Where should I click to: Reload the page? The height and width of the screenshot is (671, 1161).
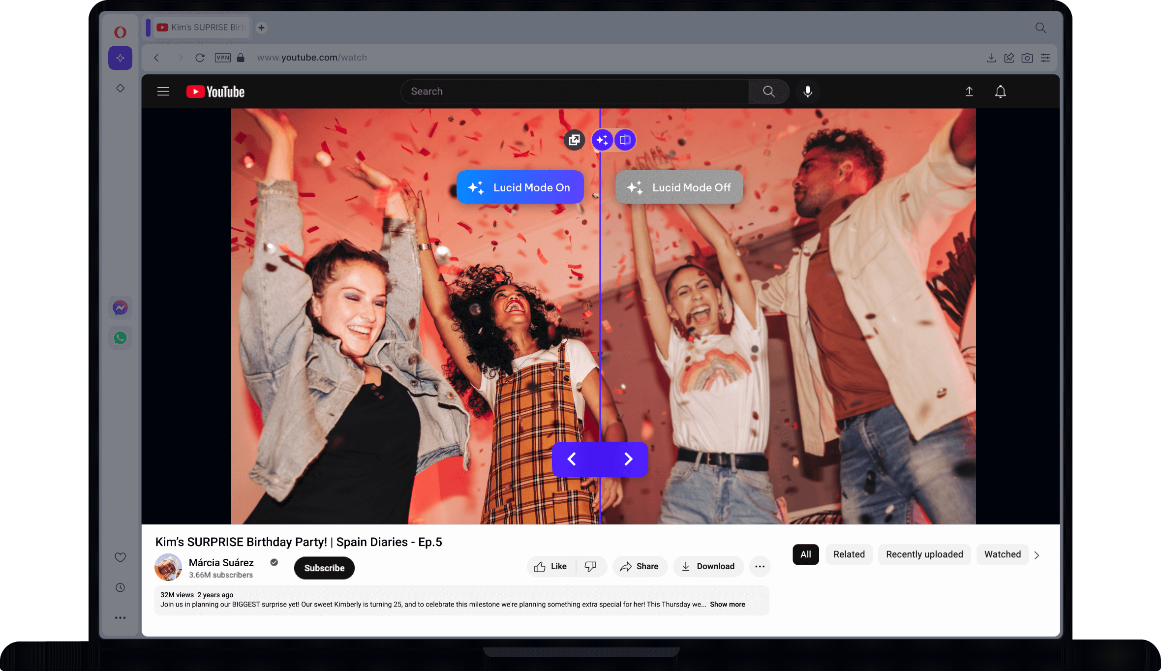200,58
